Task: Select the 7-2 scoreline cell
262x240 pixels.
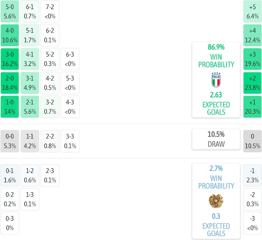Action: coord(50,11)
